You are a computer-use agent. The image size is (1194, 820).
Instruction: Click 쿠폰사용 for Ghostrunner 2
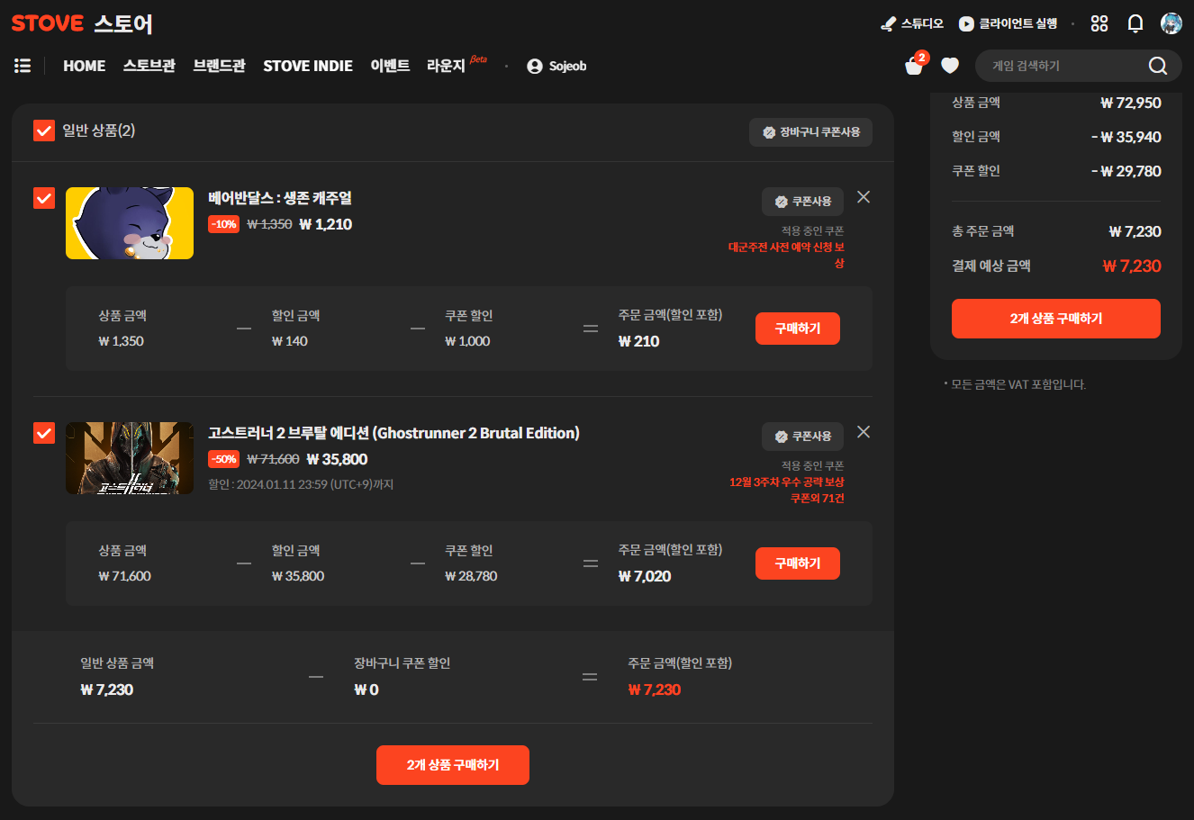[x=802, y=437]
